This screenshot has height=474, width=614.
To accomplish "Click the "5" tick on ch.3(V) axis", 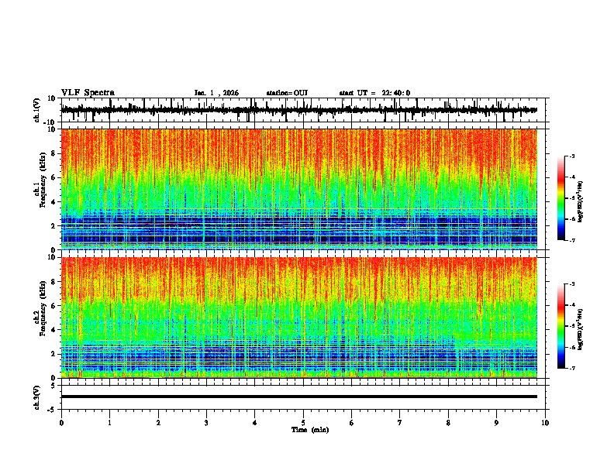I will coord(54,386).
